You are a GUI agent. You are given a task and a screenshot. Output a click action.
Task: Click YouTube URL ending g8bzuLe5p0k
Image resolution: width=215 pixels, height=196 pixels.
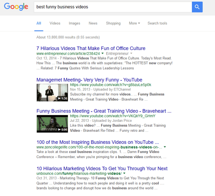point(111,85)
